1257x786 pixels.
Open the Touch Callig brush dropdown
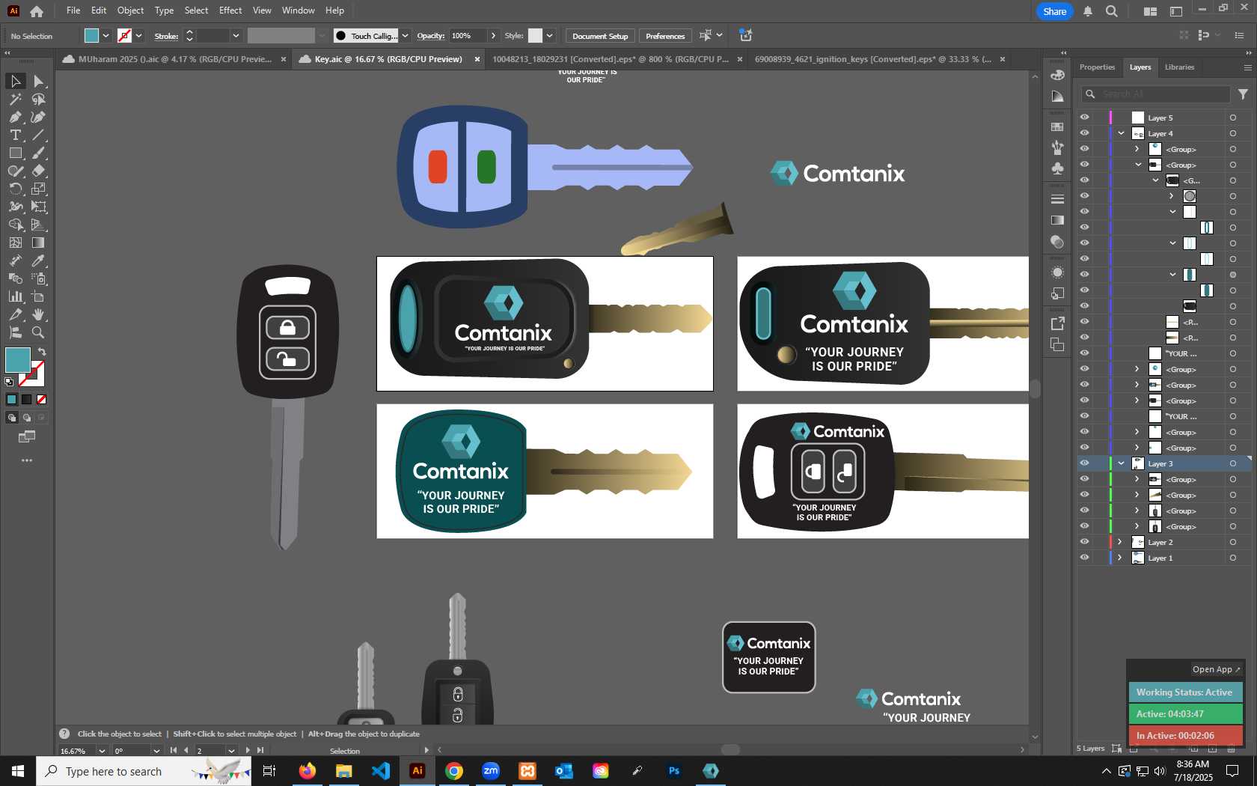click(x=405, y=35)
